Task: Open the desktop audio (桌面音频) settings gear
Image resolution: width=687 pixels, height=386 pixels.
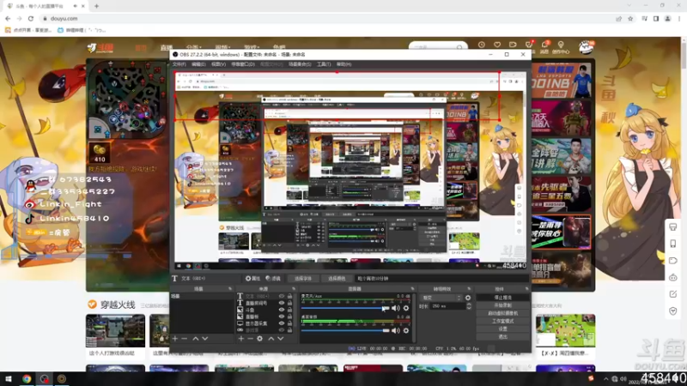Action: [x=406, y=330]
